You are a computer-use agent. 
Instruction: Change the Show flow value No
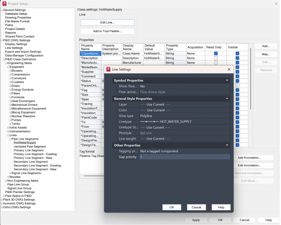tap(185, 86)
